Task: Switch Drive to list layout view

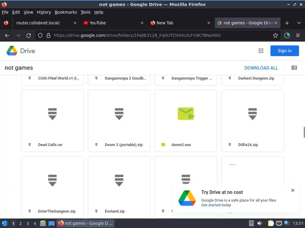Action: click(294, 68)
